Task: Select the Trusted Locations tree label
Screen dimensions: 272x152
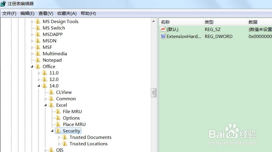Action: pos(88,144)
